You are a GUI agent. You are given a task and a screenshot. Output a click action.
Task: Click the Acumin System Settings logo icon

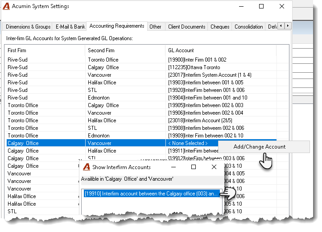pos(6,6)
